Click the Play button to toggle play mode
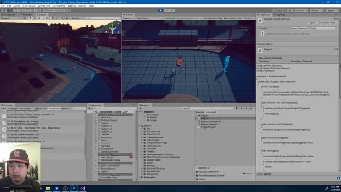 tap(160, 10)
